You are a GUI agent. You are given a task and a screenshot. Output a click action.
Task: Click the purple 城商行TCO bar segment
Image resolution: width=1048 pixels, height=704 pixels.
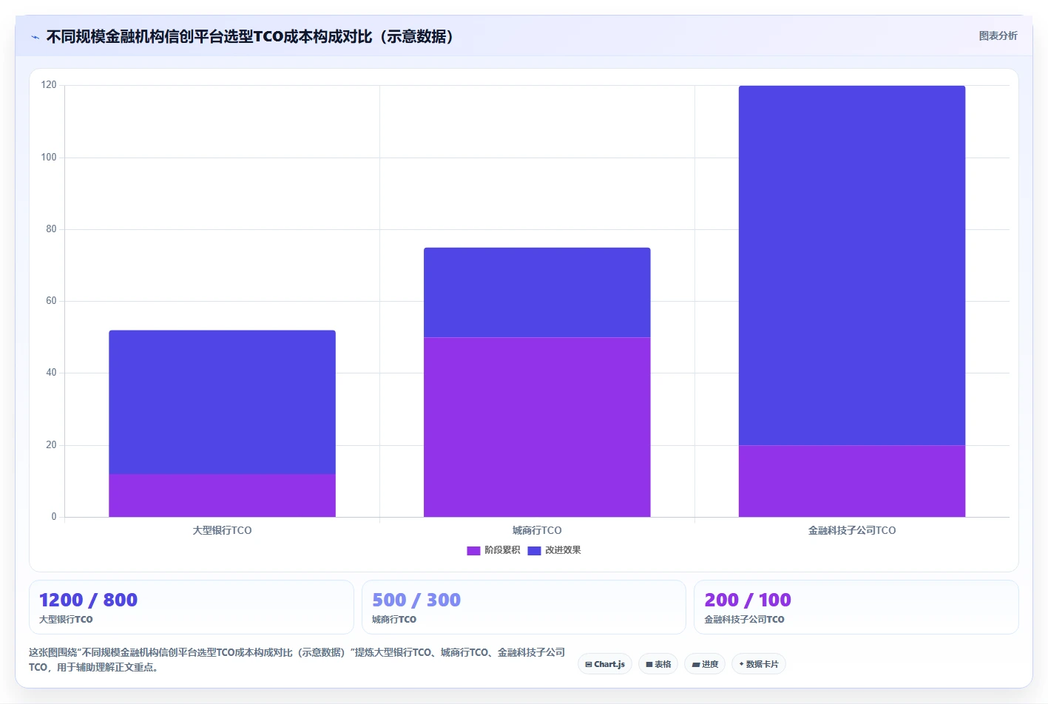(537, 427)
